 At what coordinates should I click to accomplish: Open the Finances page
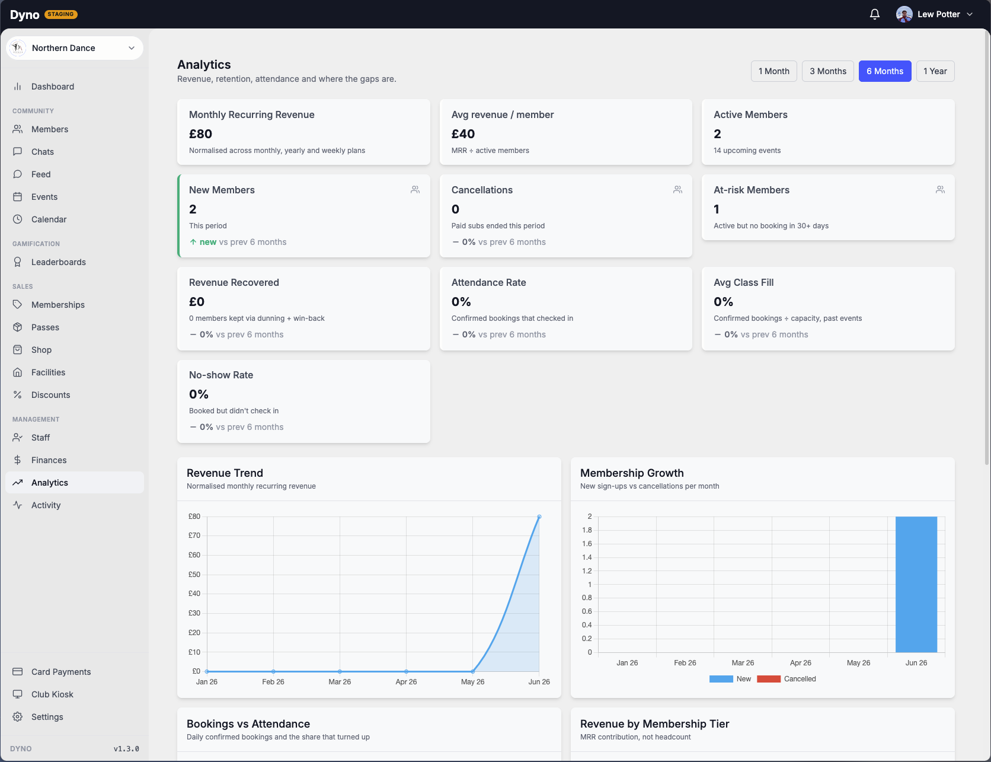click(75, 460)
